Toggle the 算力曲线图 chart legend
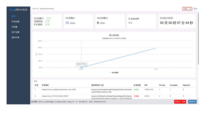Image resolution: width=207 pixels, height=114 pixels. (114, 73)
